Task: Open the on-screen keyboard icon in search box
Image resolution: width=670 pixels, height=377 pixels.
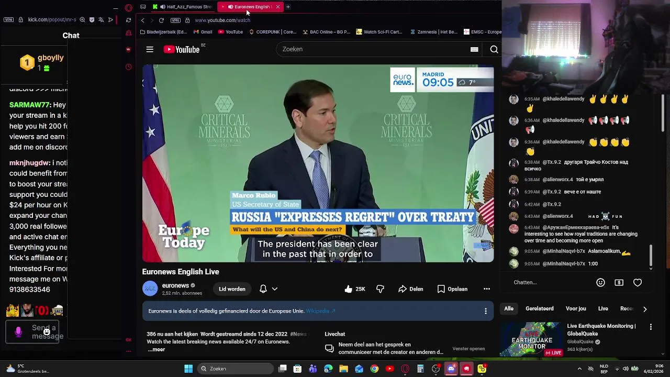Action: [x=474, y=49]
